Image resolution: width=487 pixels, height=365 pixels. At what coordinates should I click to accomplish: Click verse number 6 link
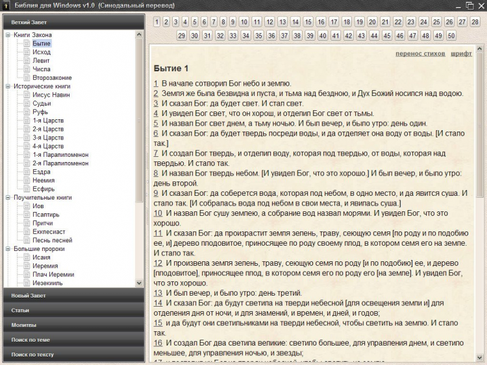(x=156, y=134)
